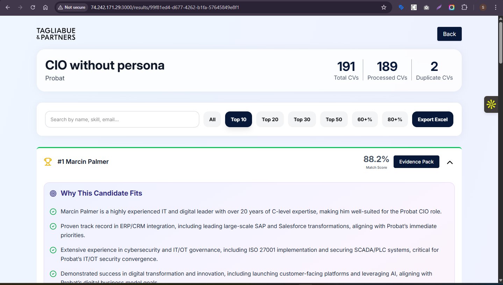Reload the page
Viewport: 503px width, 285px height.
(33, 7)
